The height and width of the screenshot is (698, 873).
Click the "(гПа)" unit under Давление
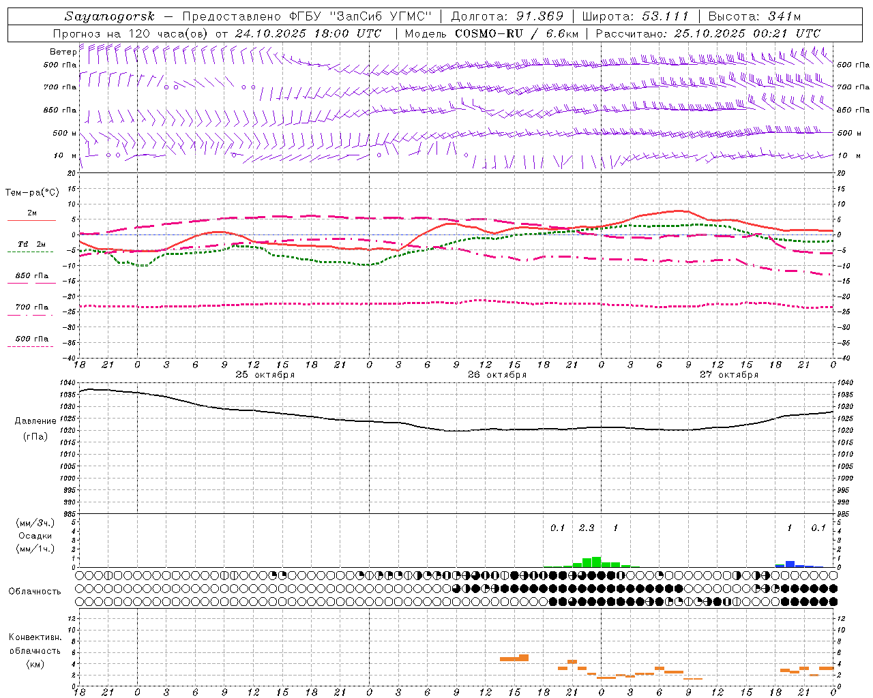tap(34, 436)
